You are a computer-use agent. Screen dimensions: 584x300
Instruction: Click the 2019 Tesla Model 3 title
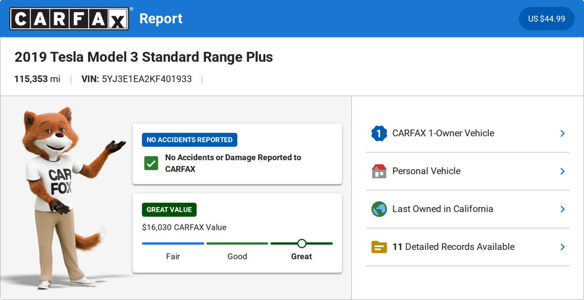[144, 57]
